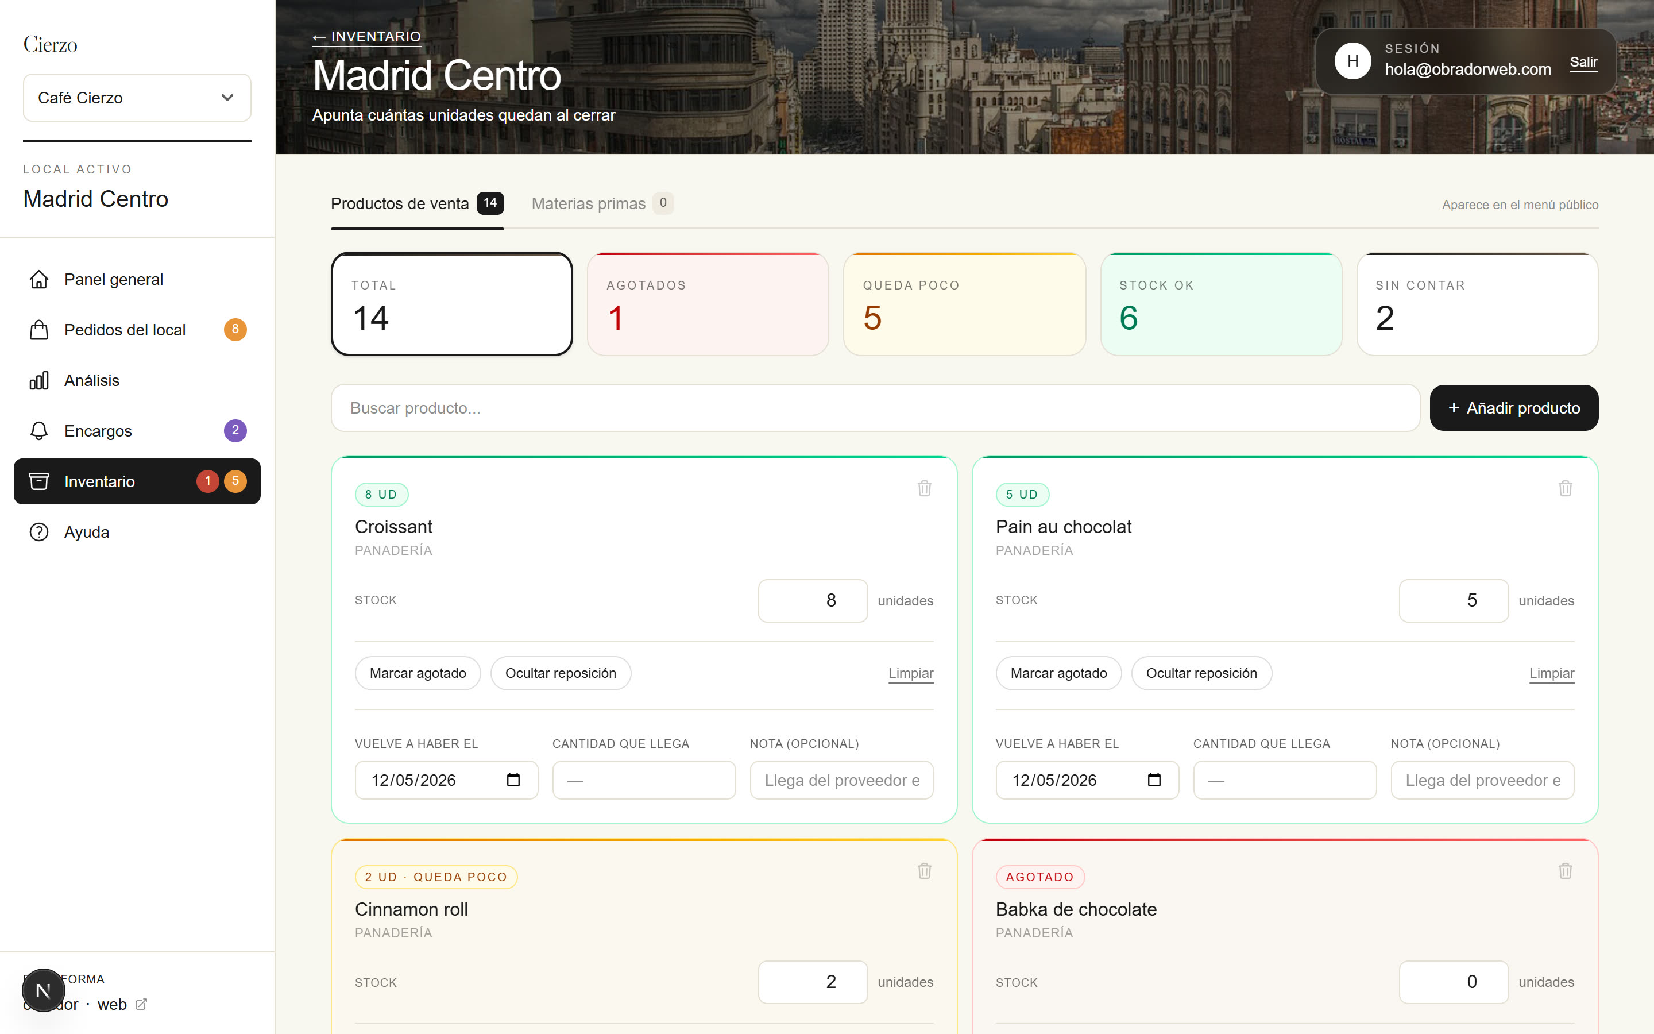Click the Croissant Nota opcional field

(x=841, y=780)
